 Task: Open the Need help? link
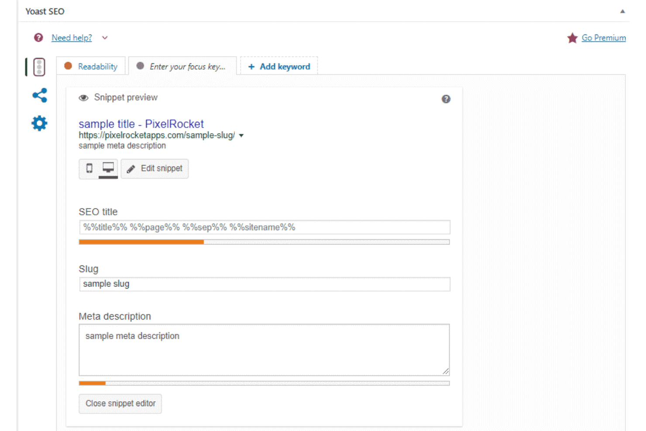click(x=72, y=38)
